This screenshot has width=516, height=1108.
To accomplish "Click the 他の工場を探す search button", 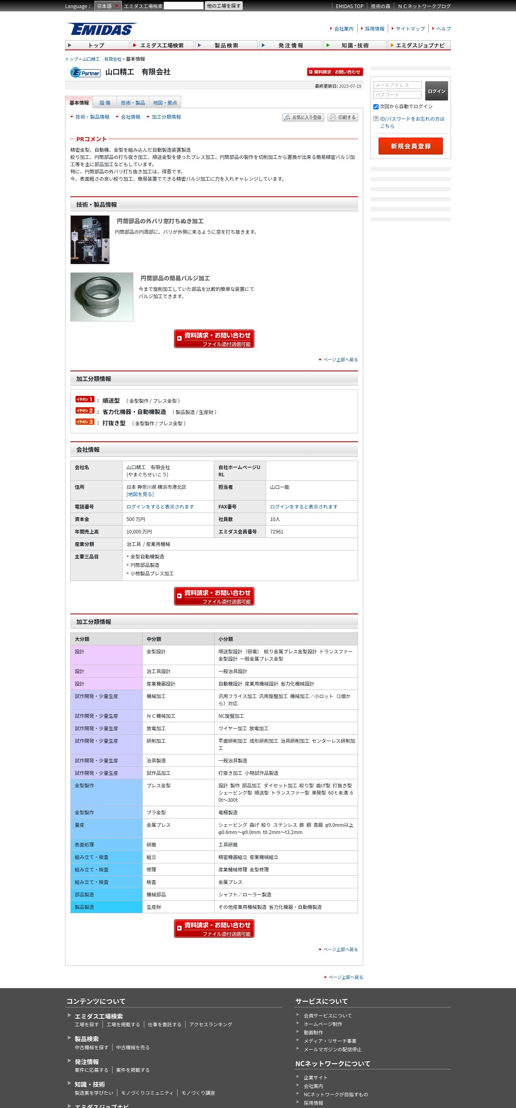I will click(x=224, y=6).
